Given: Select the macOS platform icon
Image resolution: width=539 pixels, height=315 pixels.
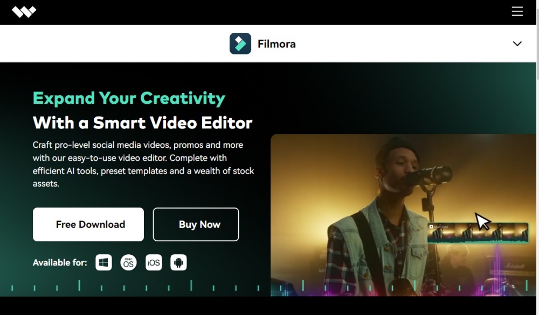Looking at the screenshot, I should coord(129,262).
